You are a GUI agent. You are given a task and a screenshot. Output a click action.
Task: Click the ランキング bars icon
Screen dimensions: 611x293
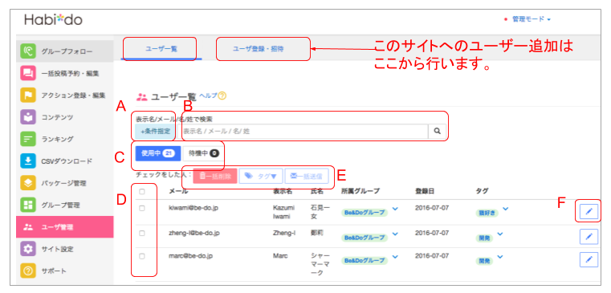[28, 139]
